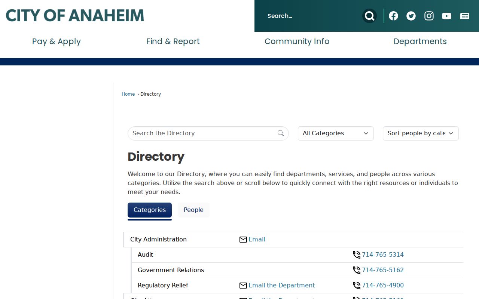479x299 pixels.
Task: Click the Directory breadcrumb text
Action: (151, 94)
